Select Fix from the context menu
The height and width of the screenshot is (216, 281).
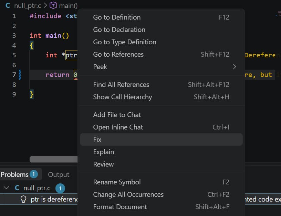161,139
